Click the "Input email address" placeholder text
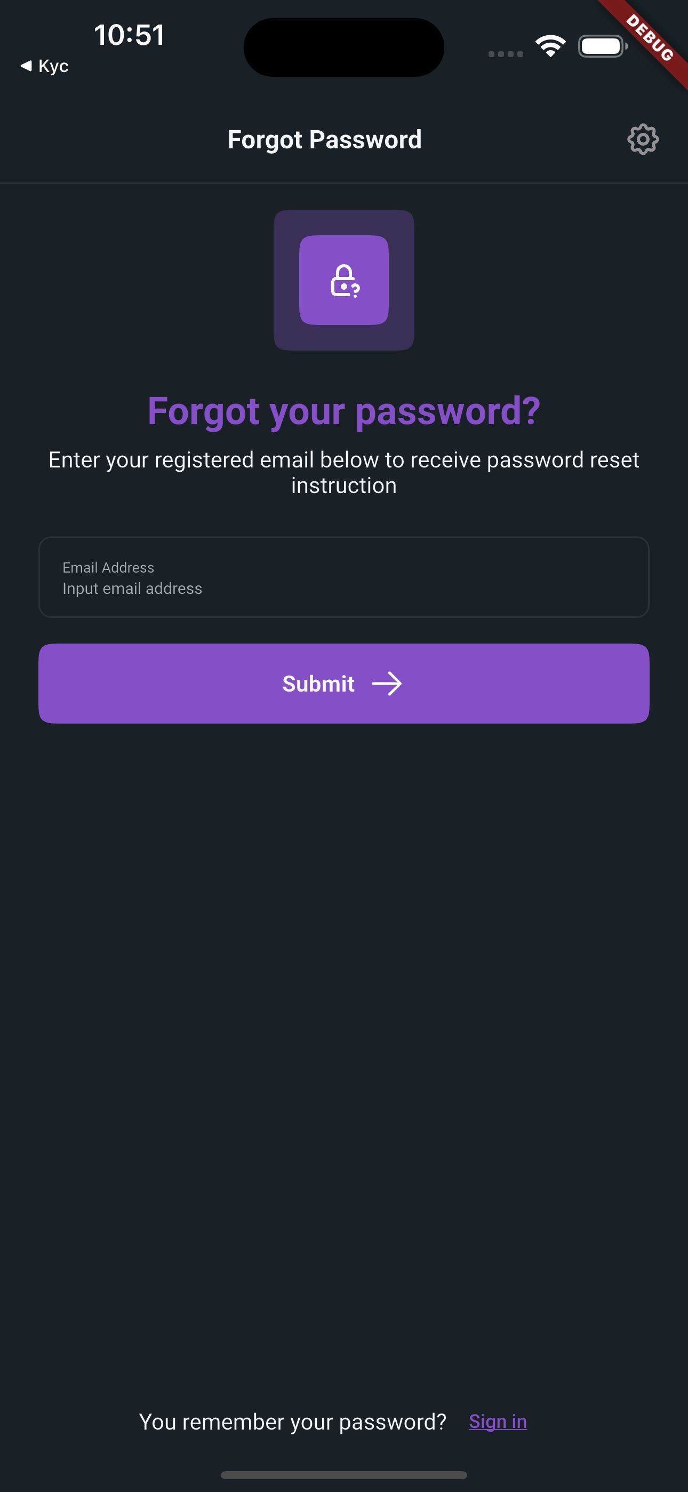The width and height of the screenshot is (688, 1492). (133, 589)
